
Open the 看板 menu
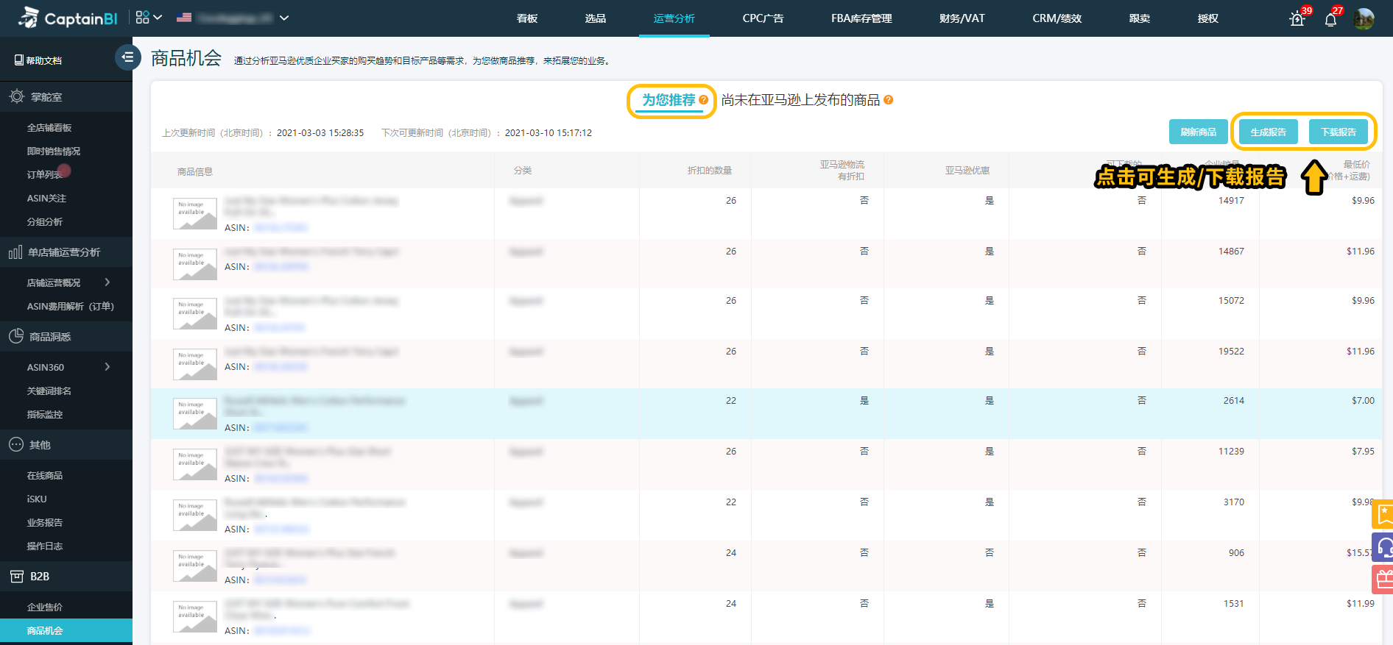(x=527, y=18)
